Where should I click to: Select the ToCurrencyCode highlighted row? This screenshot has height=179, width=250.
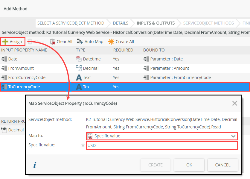(x=125, y=87)
